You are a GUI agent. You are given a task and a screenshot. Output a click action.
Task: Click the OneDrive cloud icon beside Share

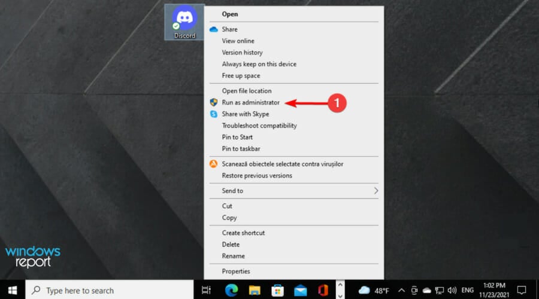(x=213, y=29)
